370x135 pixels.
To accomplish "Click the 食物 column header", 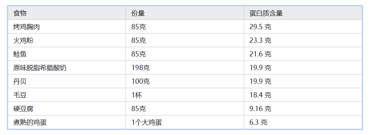I will (67, 13).
